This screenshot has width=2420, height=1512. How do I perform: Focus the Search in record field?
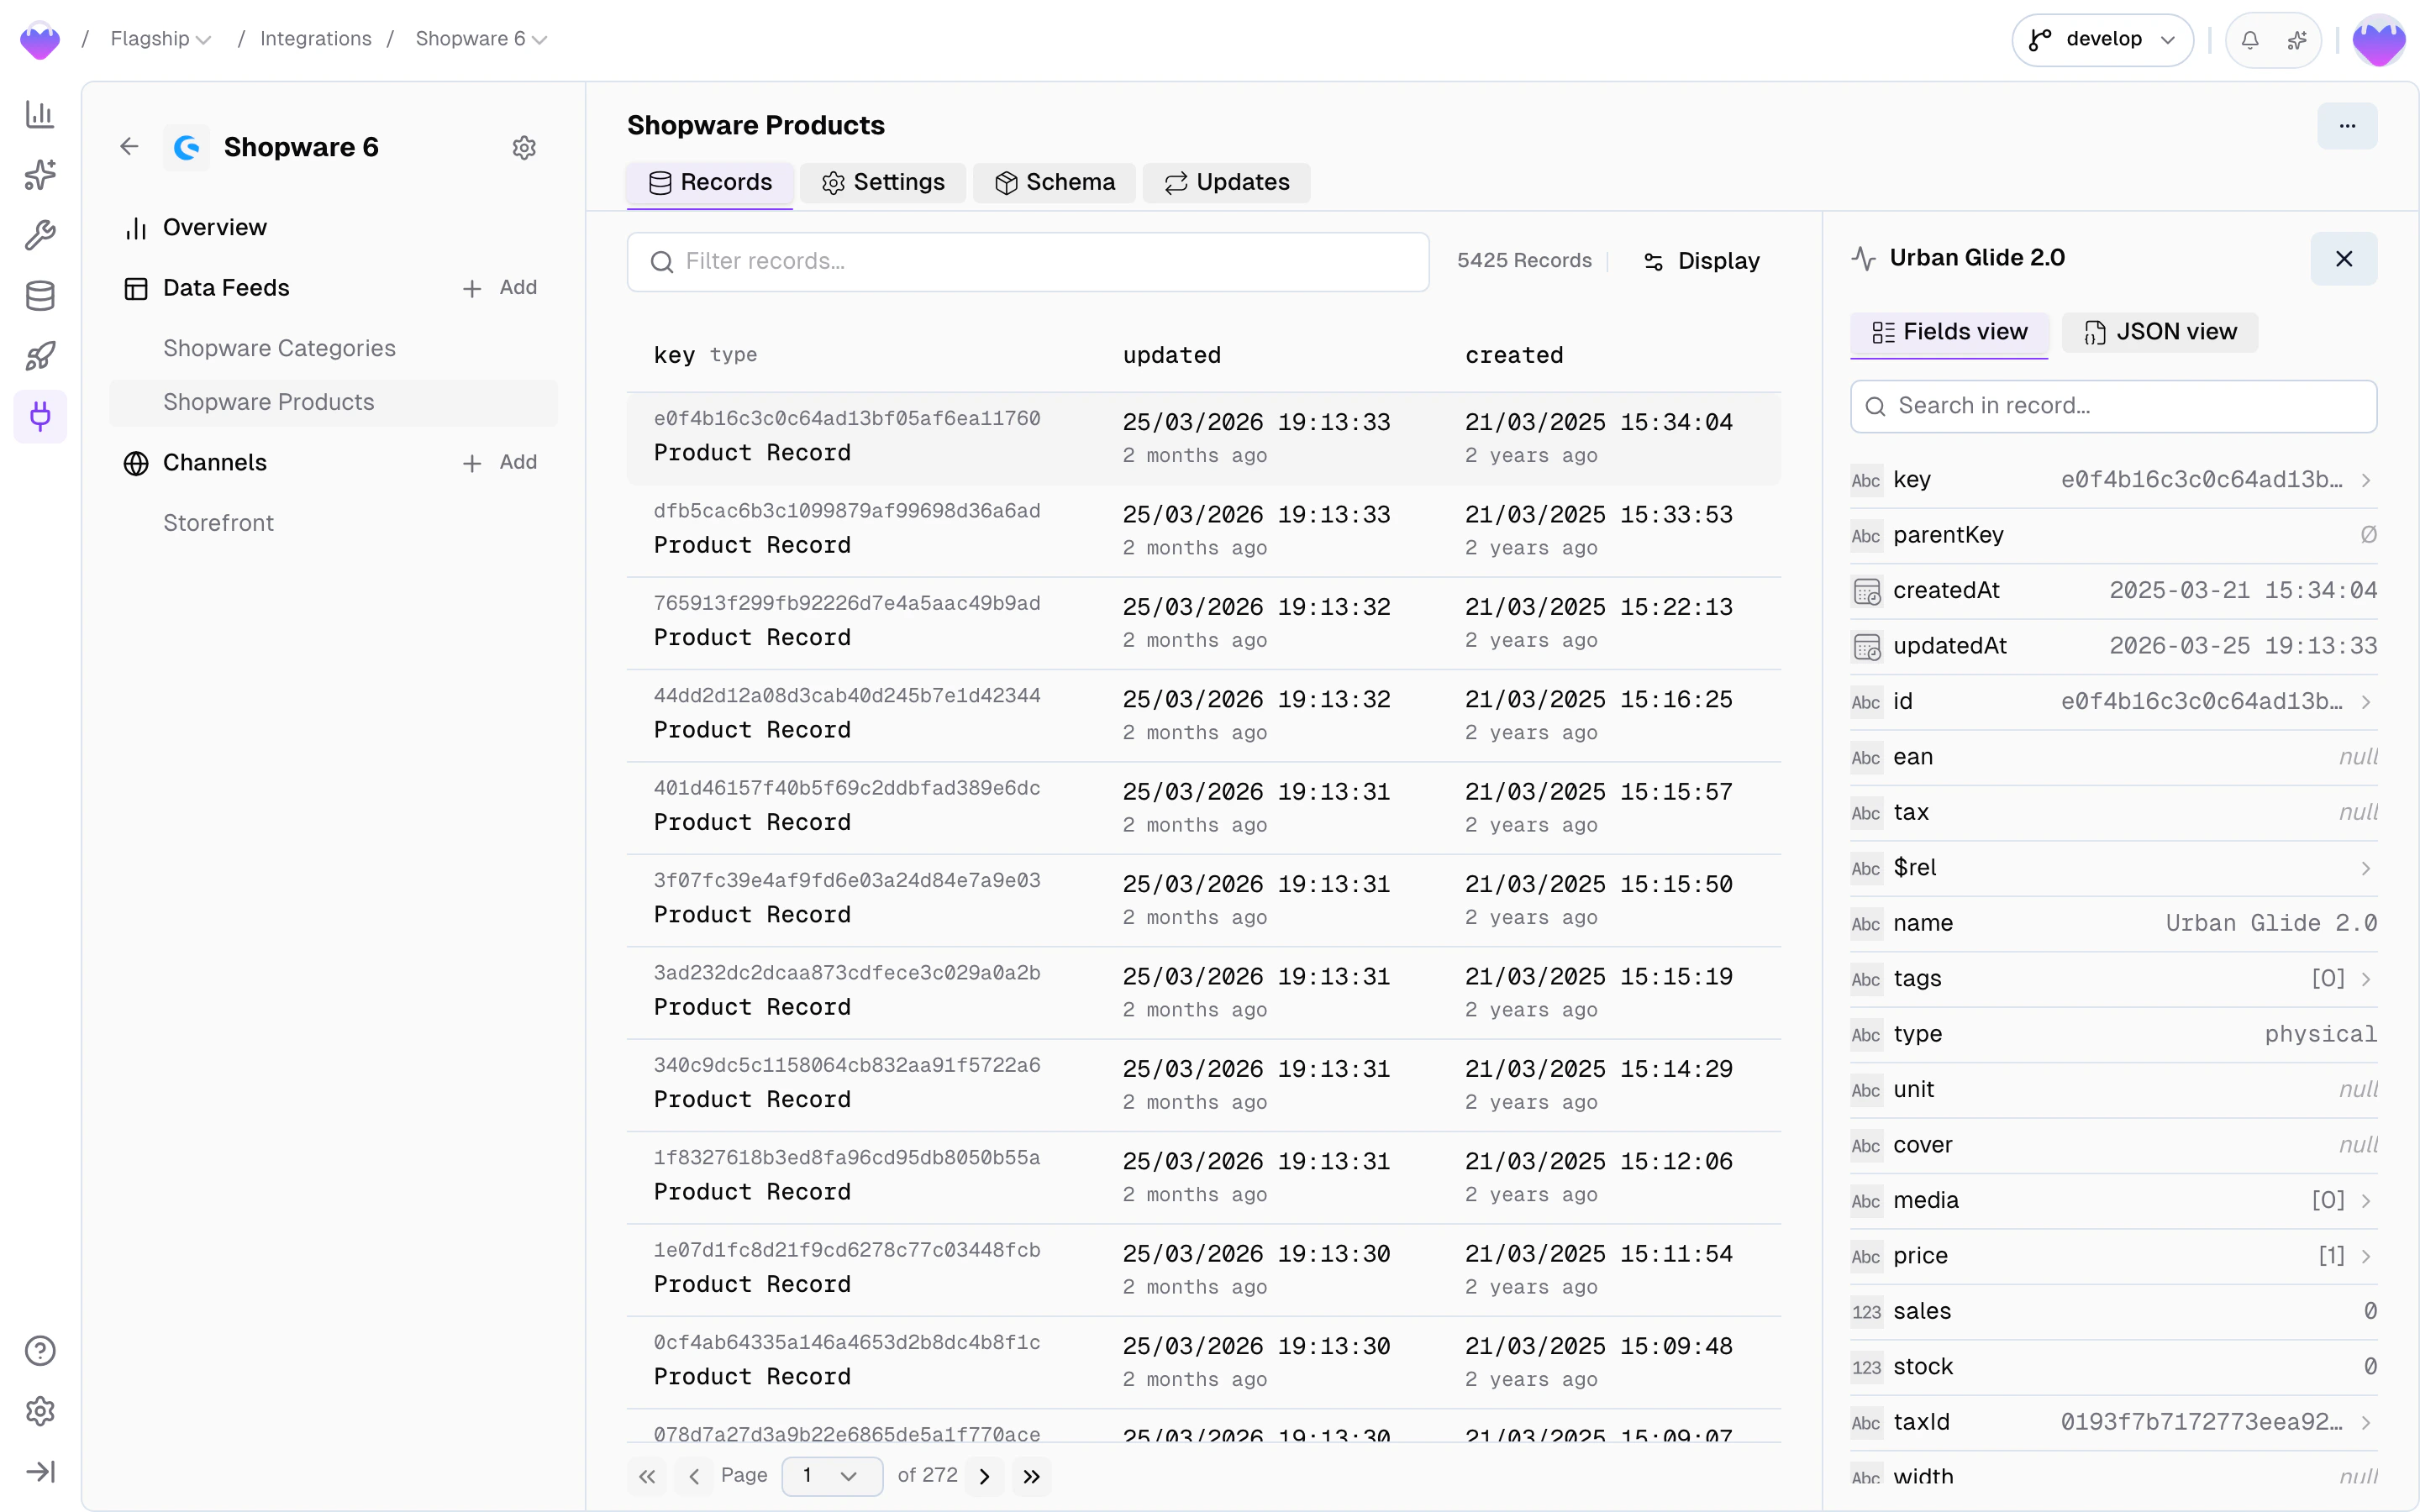click(2113, 406)
